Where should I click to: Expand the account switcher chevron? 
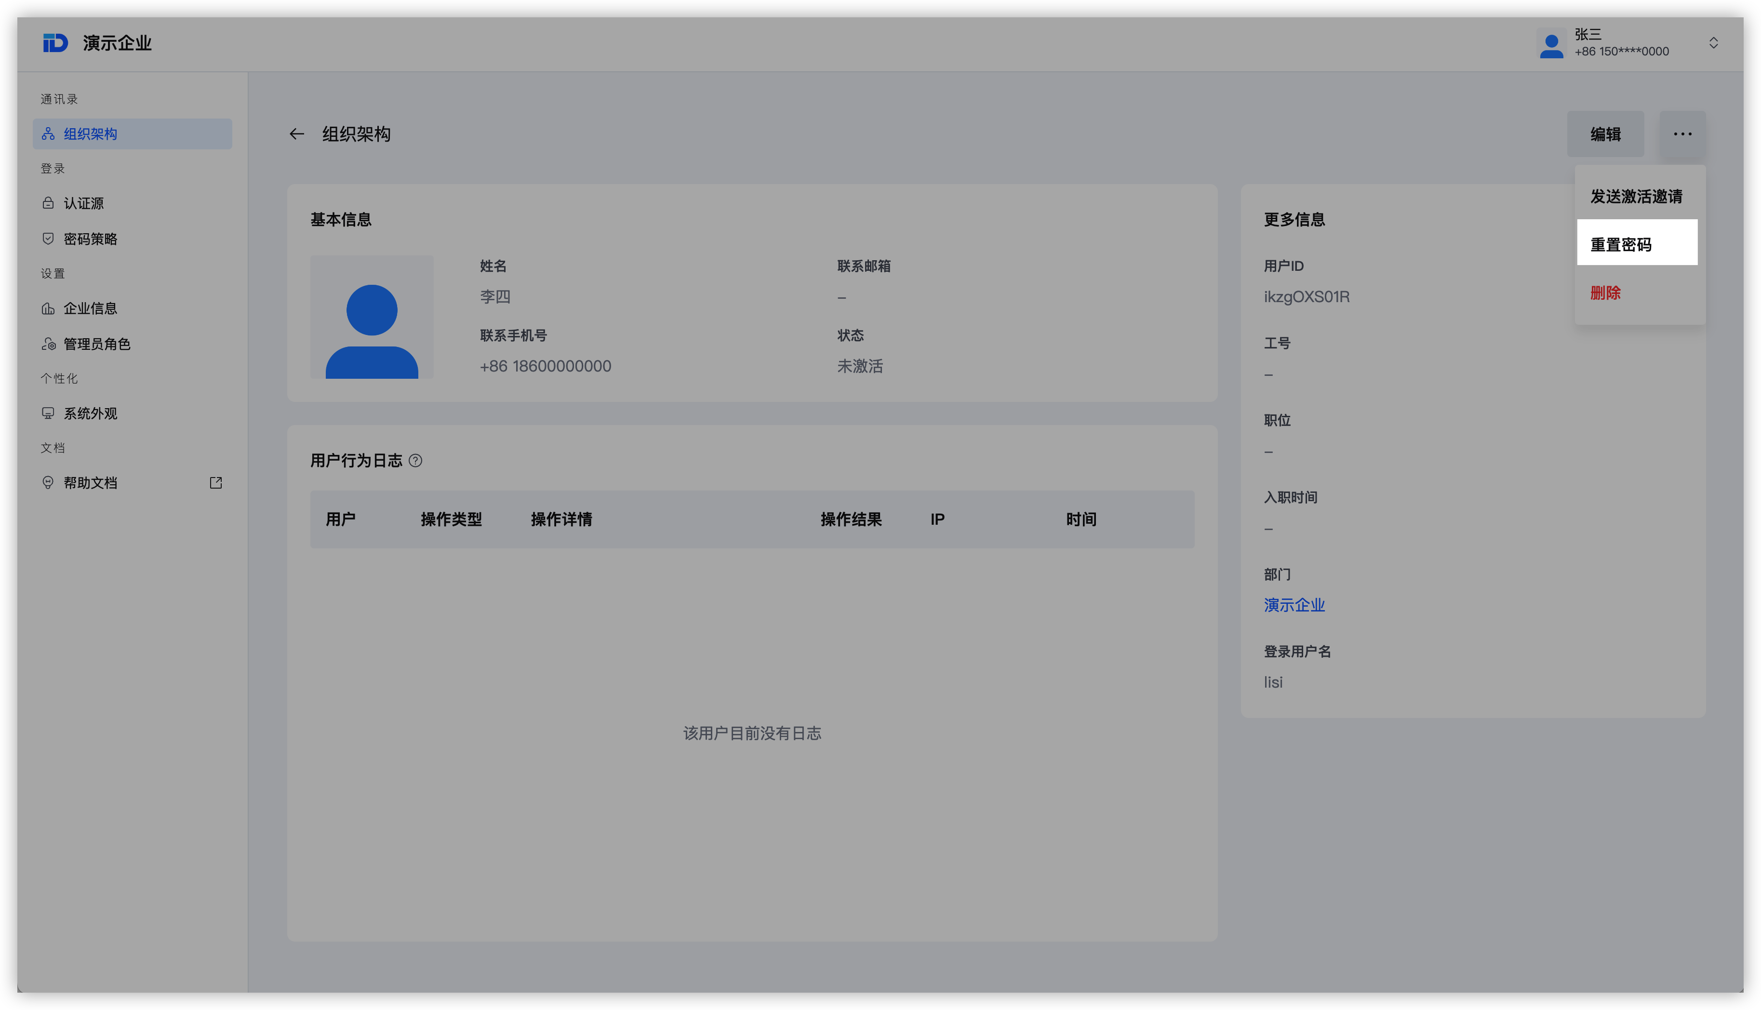(x=1713, y=43)
